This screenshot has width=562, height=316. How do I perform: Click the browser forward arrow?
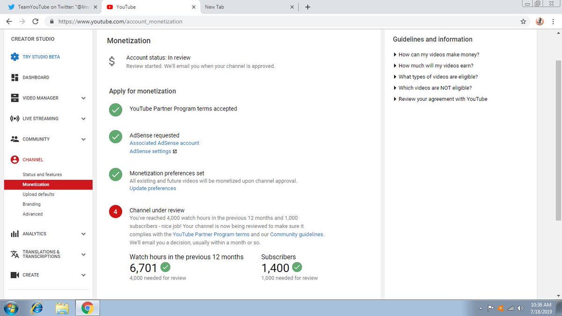pos(22,22)
